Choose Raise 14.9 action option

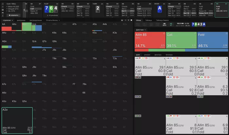pyautogui.click(x=144, y=11)
